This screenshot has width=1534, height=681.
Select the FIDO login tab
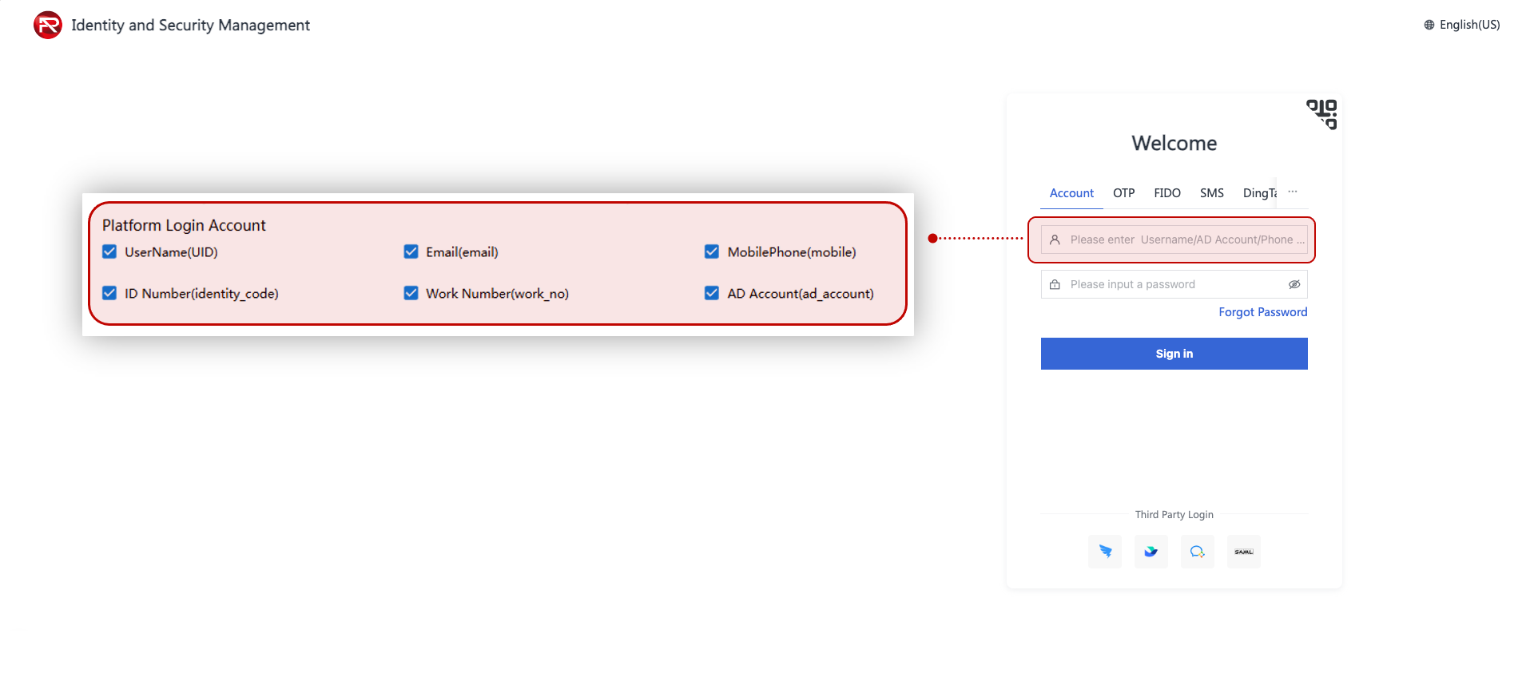[x=1166, y=193]
